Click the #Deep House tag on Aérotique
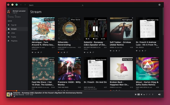170x105 pixels. [49, 20]
